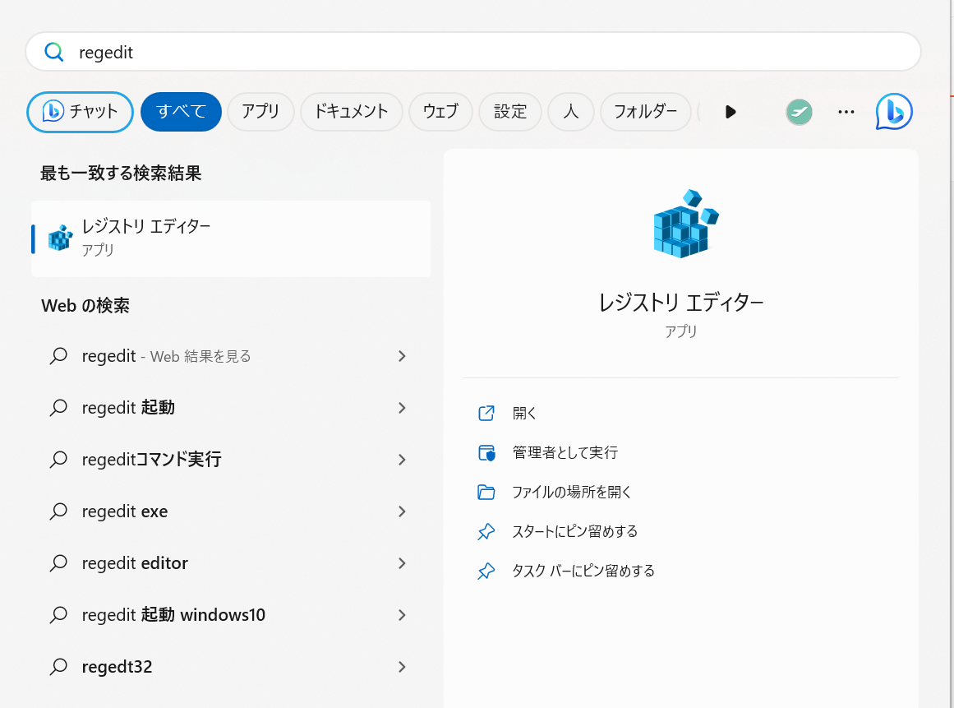Select the 'regedit 起動 windows10' suggestion
The height and width of the screenshot is (708, 954).
click(x=231, y=615)
